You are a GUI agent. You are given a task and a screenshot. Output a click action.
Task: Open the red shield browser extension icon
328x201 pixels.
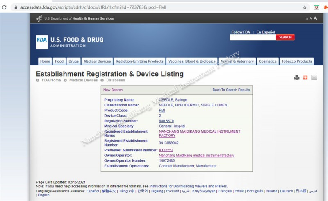click(317, 7)
